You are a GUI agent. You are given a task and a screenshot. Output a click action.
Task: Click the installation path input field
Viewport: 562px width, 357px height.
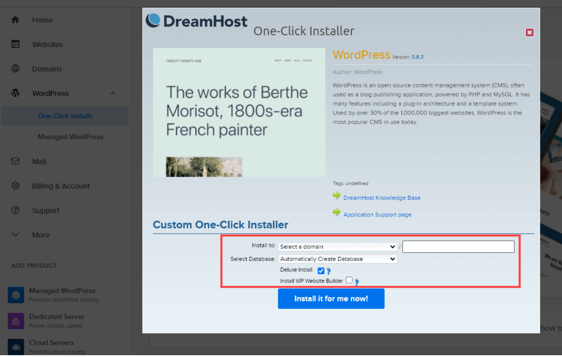tap(458, 246)
